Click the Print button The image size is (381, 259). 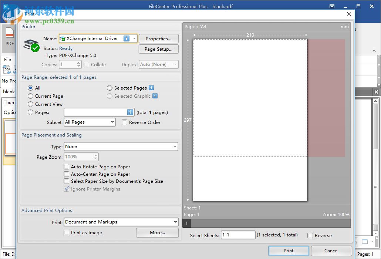click(x=289, y=251)
